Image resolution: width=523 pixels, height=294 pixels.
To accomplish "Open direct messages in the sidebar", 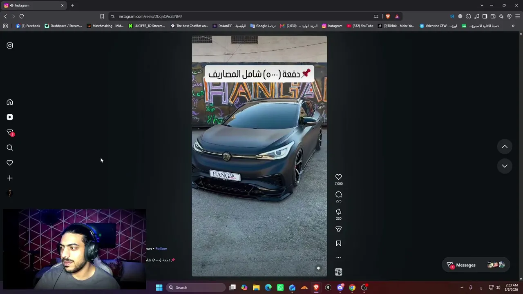I will coord(10,133).
